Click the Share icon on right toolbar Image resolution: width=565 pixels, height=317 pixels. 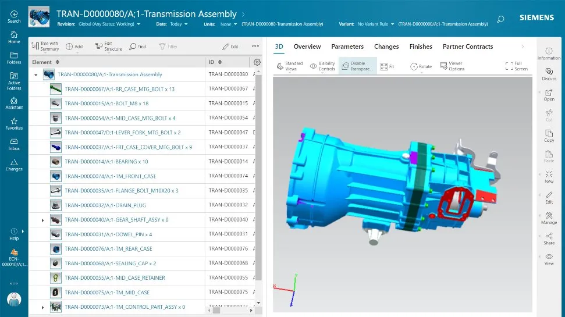(549, 238)
